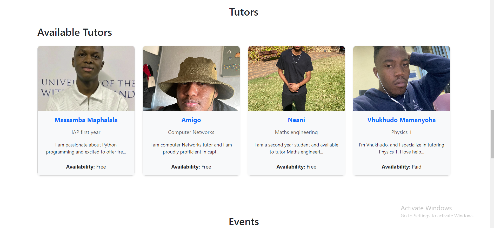Click Massamba's Python programming description
Image resolution: width=494 pixels, height=228 pixels.
(86, 148)
